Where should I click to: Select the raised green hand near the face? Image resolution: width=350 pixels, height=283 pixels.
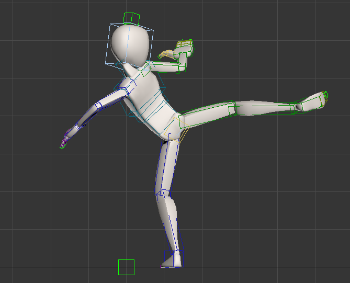click(184, 49)
